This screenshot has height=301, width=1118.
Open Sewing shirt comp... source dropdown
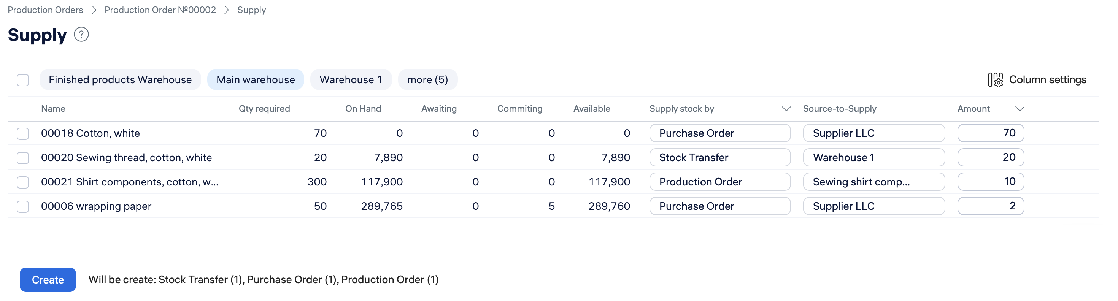(873, 182)
